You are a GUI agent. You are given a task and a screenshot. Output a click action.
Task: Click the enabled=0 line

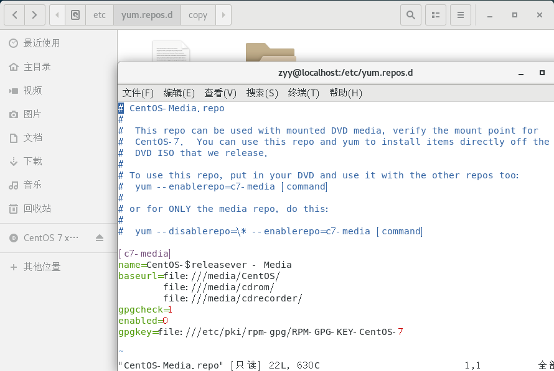click(143, 321)
